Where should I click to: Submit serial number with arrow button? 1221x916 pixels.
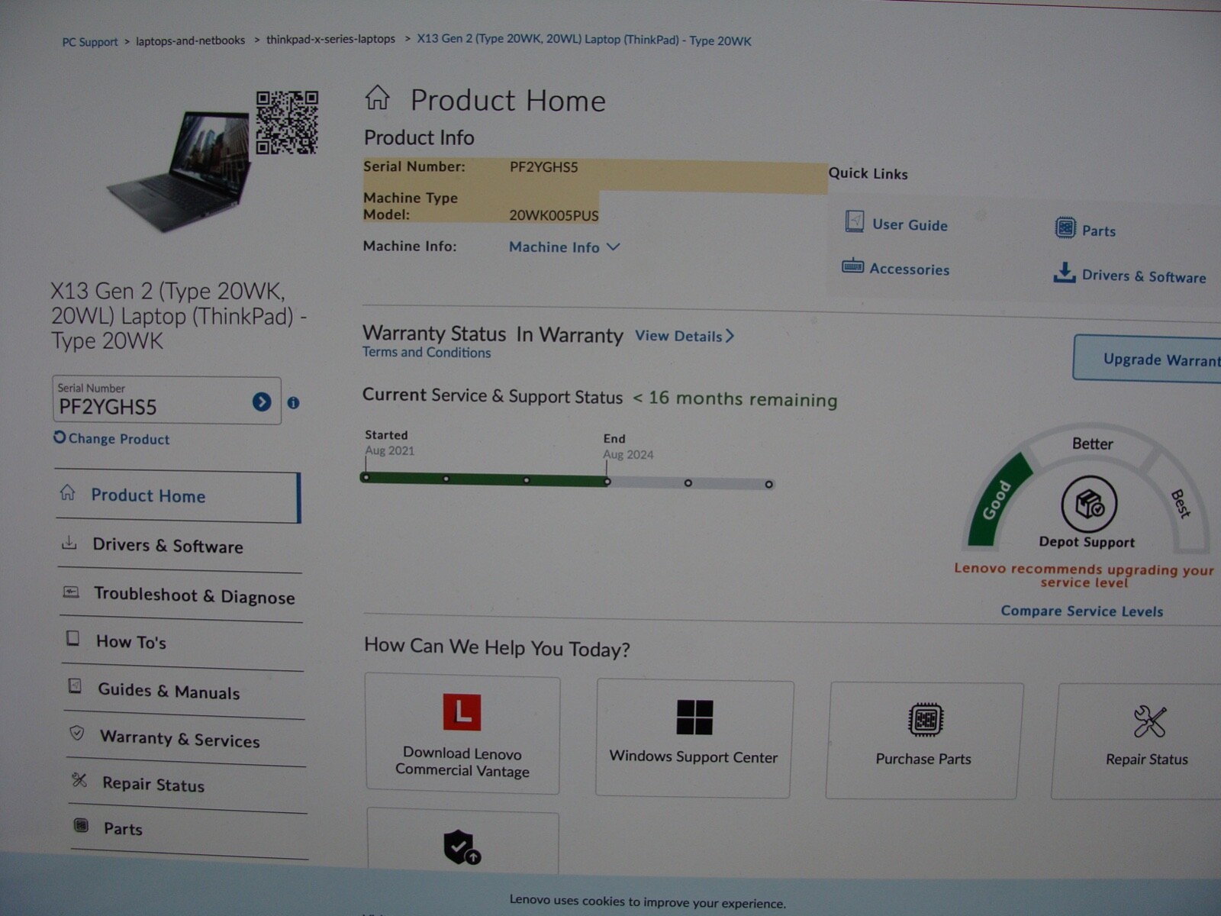[x=262, y=402]
